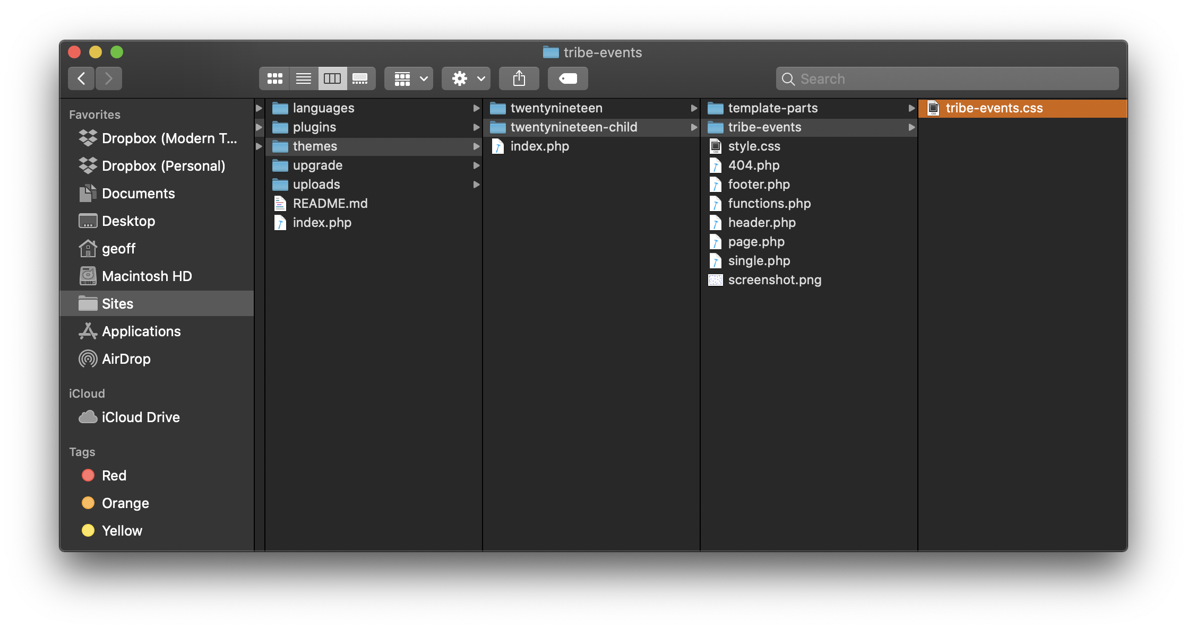Select the uploads folder

[x=374, y=185]
